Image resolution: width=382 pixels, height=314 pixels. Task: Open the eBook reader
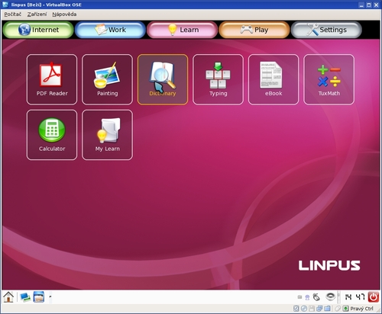tap(274, 79)
